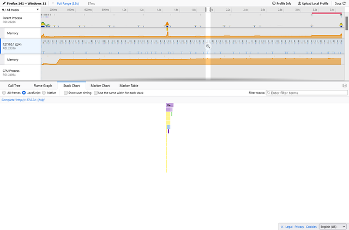Viewport: 349px width, 230px height.
Task: Switch to the Call Tree tab
Action: 14,86
